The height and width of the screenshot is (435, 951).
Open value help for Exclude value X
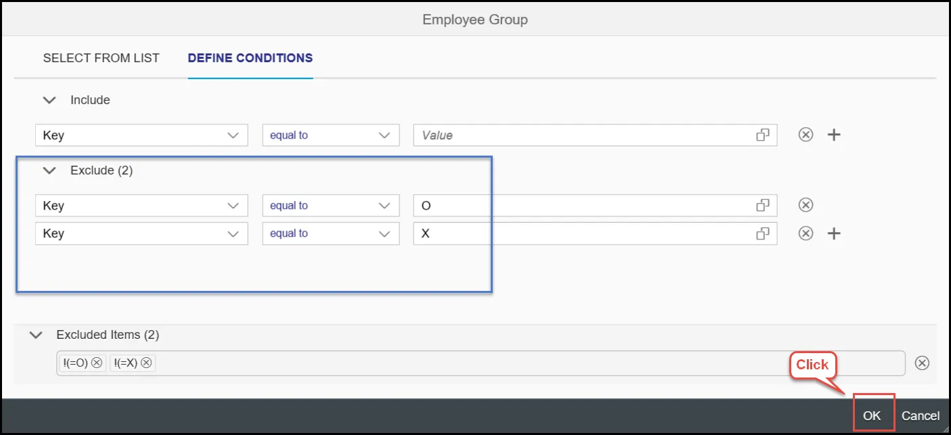763,233
